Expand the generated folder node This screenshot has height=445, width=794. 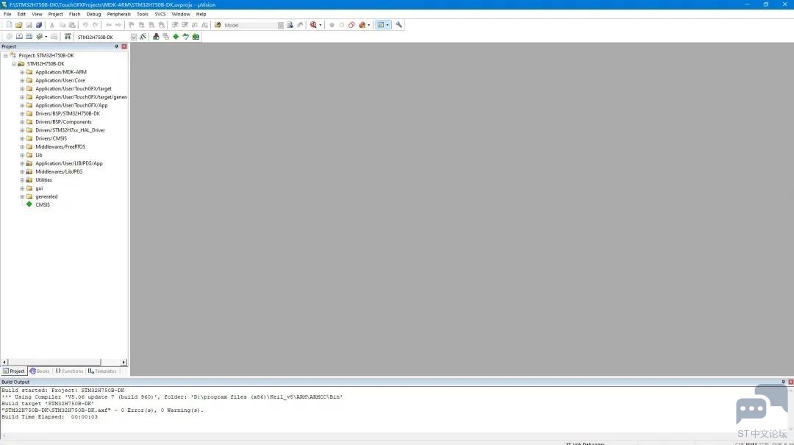[22, 196]
